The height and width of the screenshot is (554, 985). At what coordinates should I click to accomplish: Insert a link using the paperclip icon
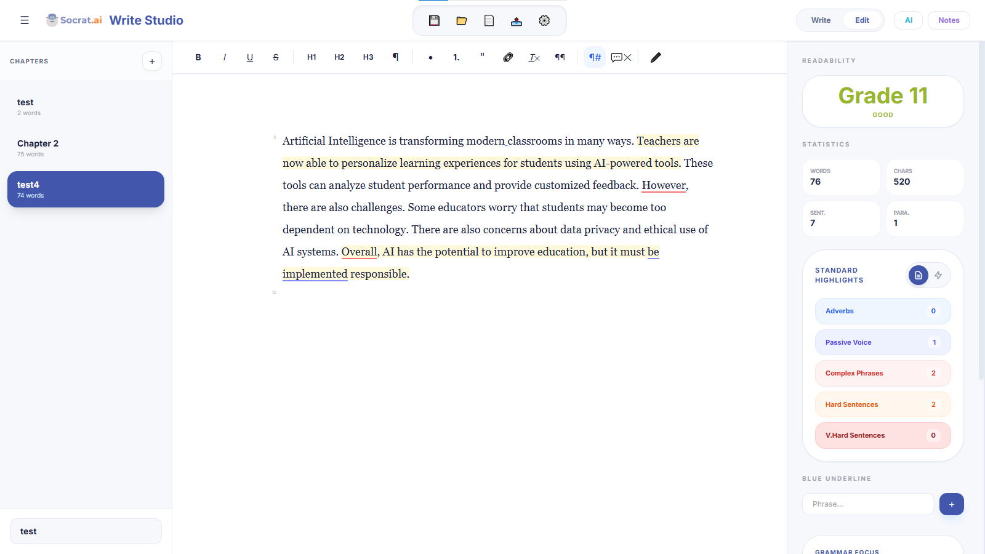pyautogui.click(x=508, y=57)
